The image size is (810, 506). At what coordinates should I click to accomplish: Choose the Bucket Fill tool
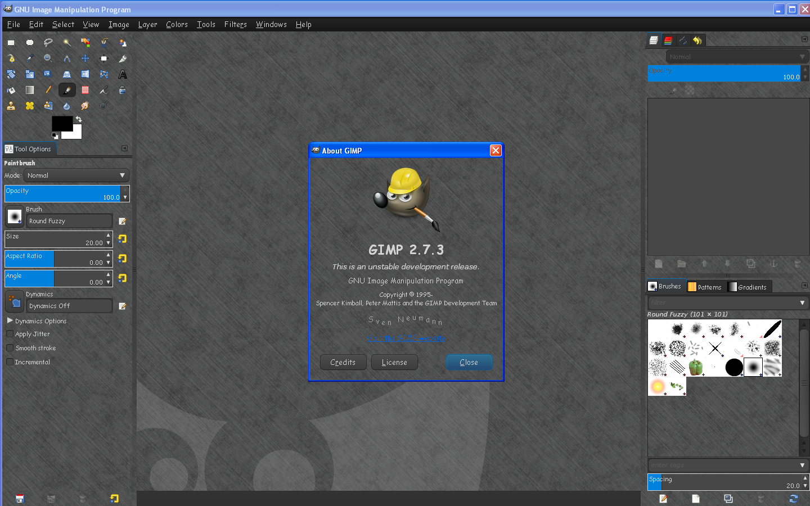(11, 90)
